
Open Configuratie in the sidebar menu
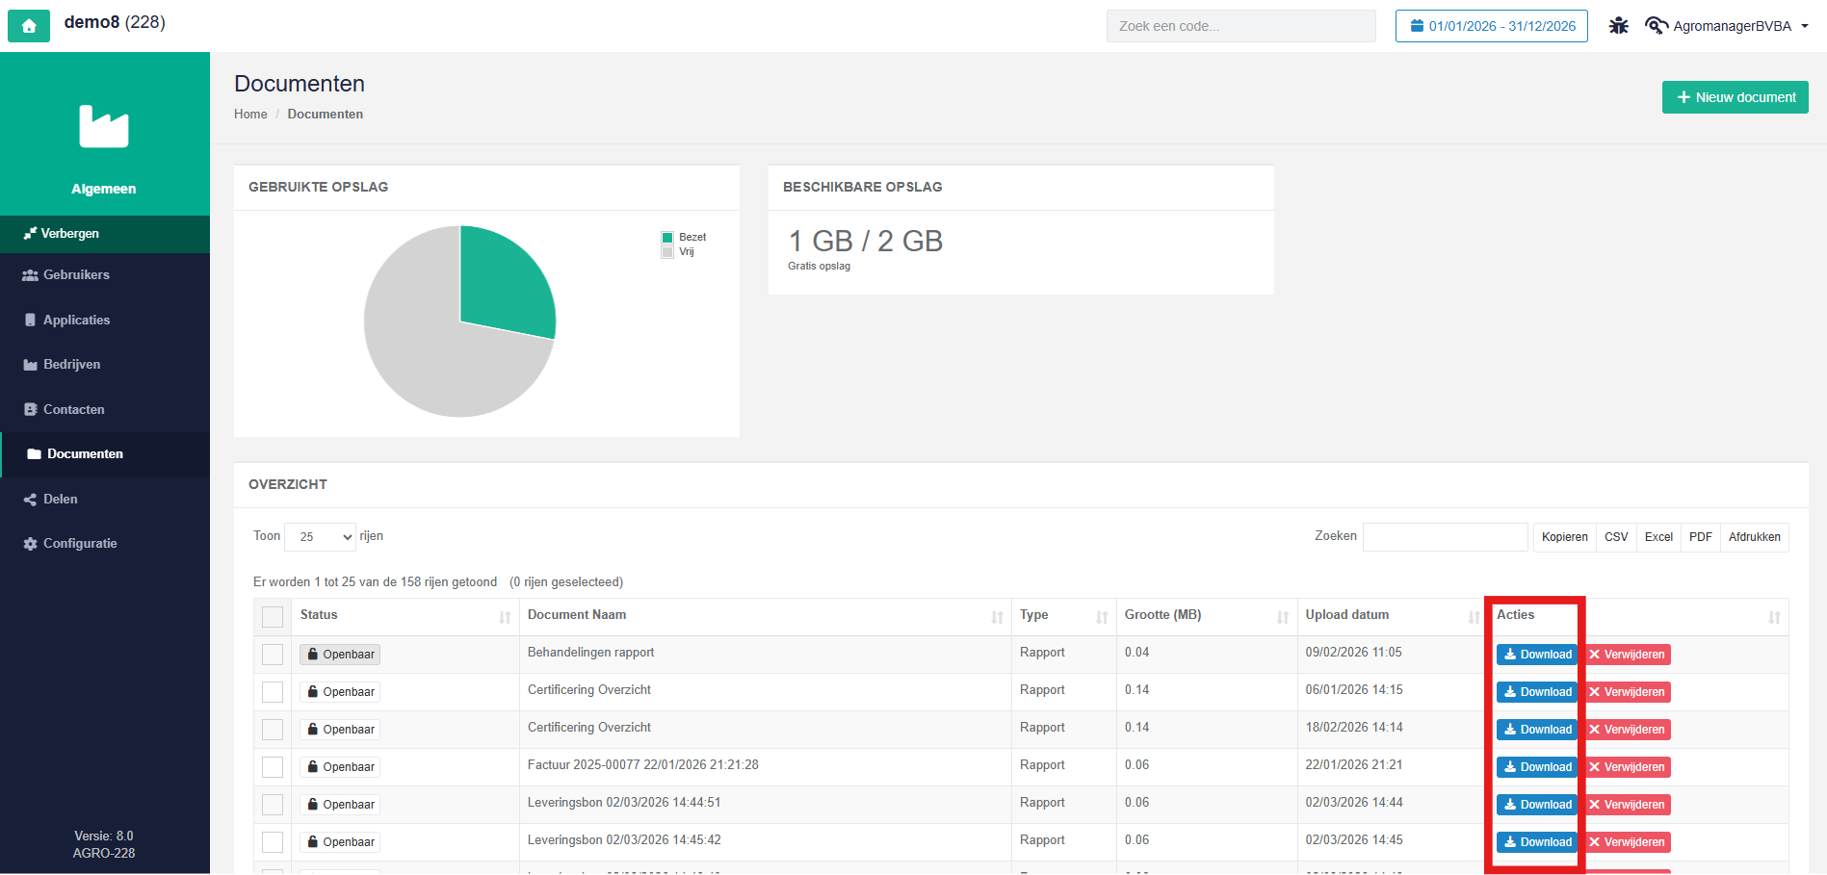click(105, 544)
